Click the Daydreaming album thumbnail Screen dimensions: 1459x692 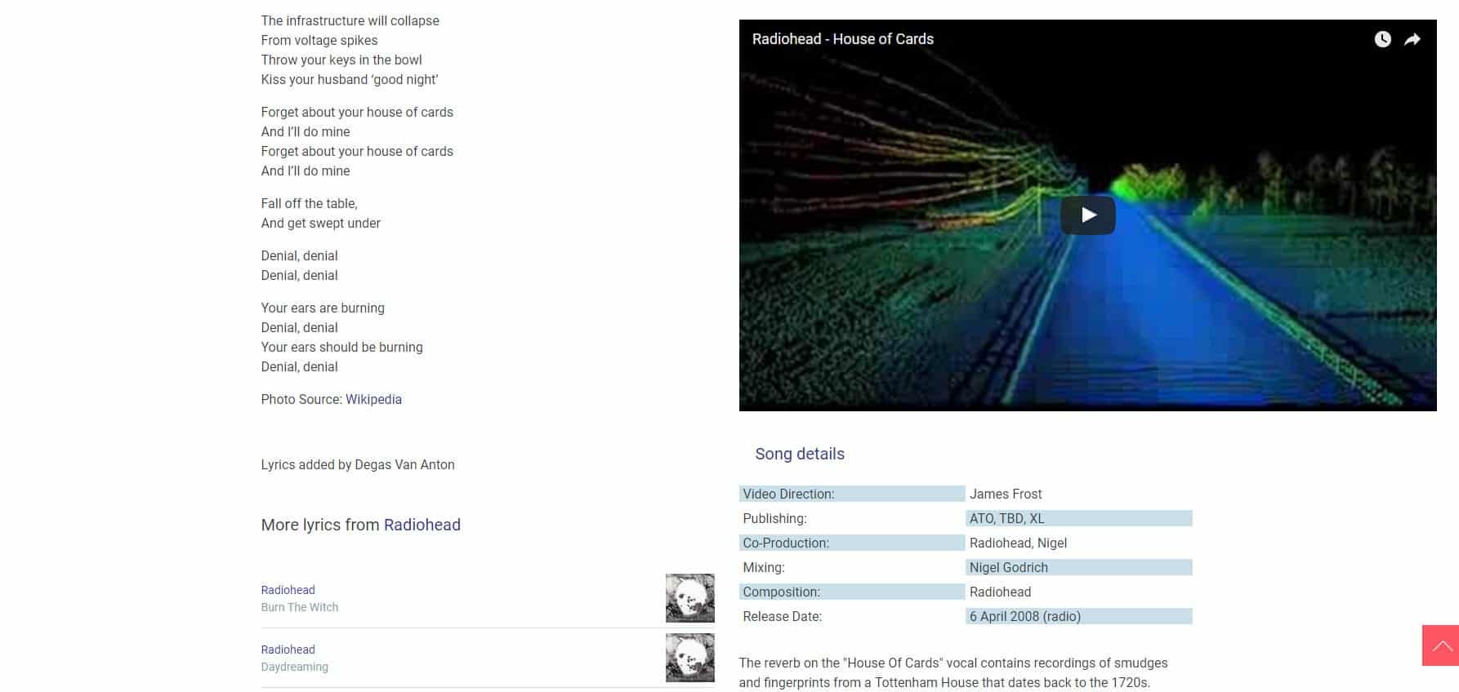tap(689, 658)
